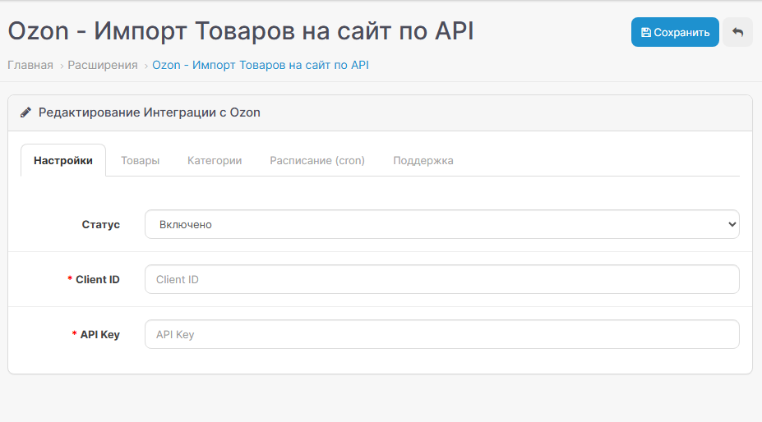Click the Client ID required label
762x422 pixels.
point(97,279)
